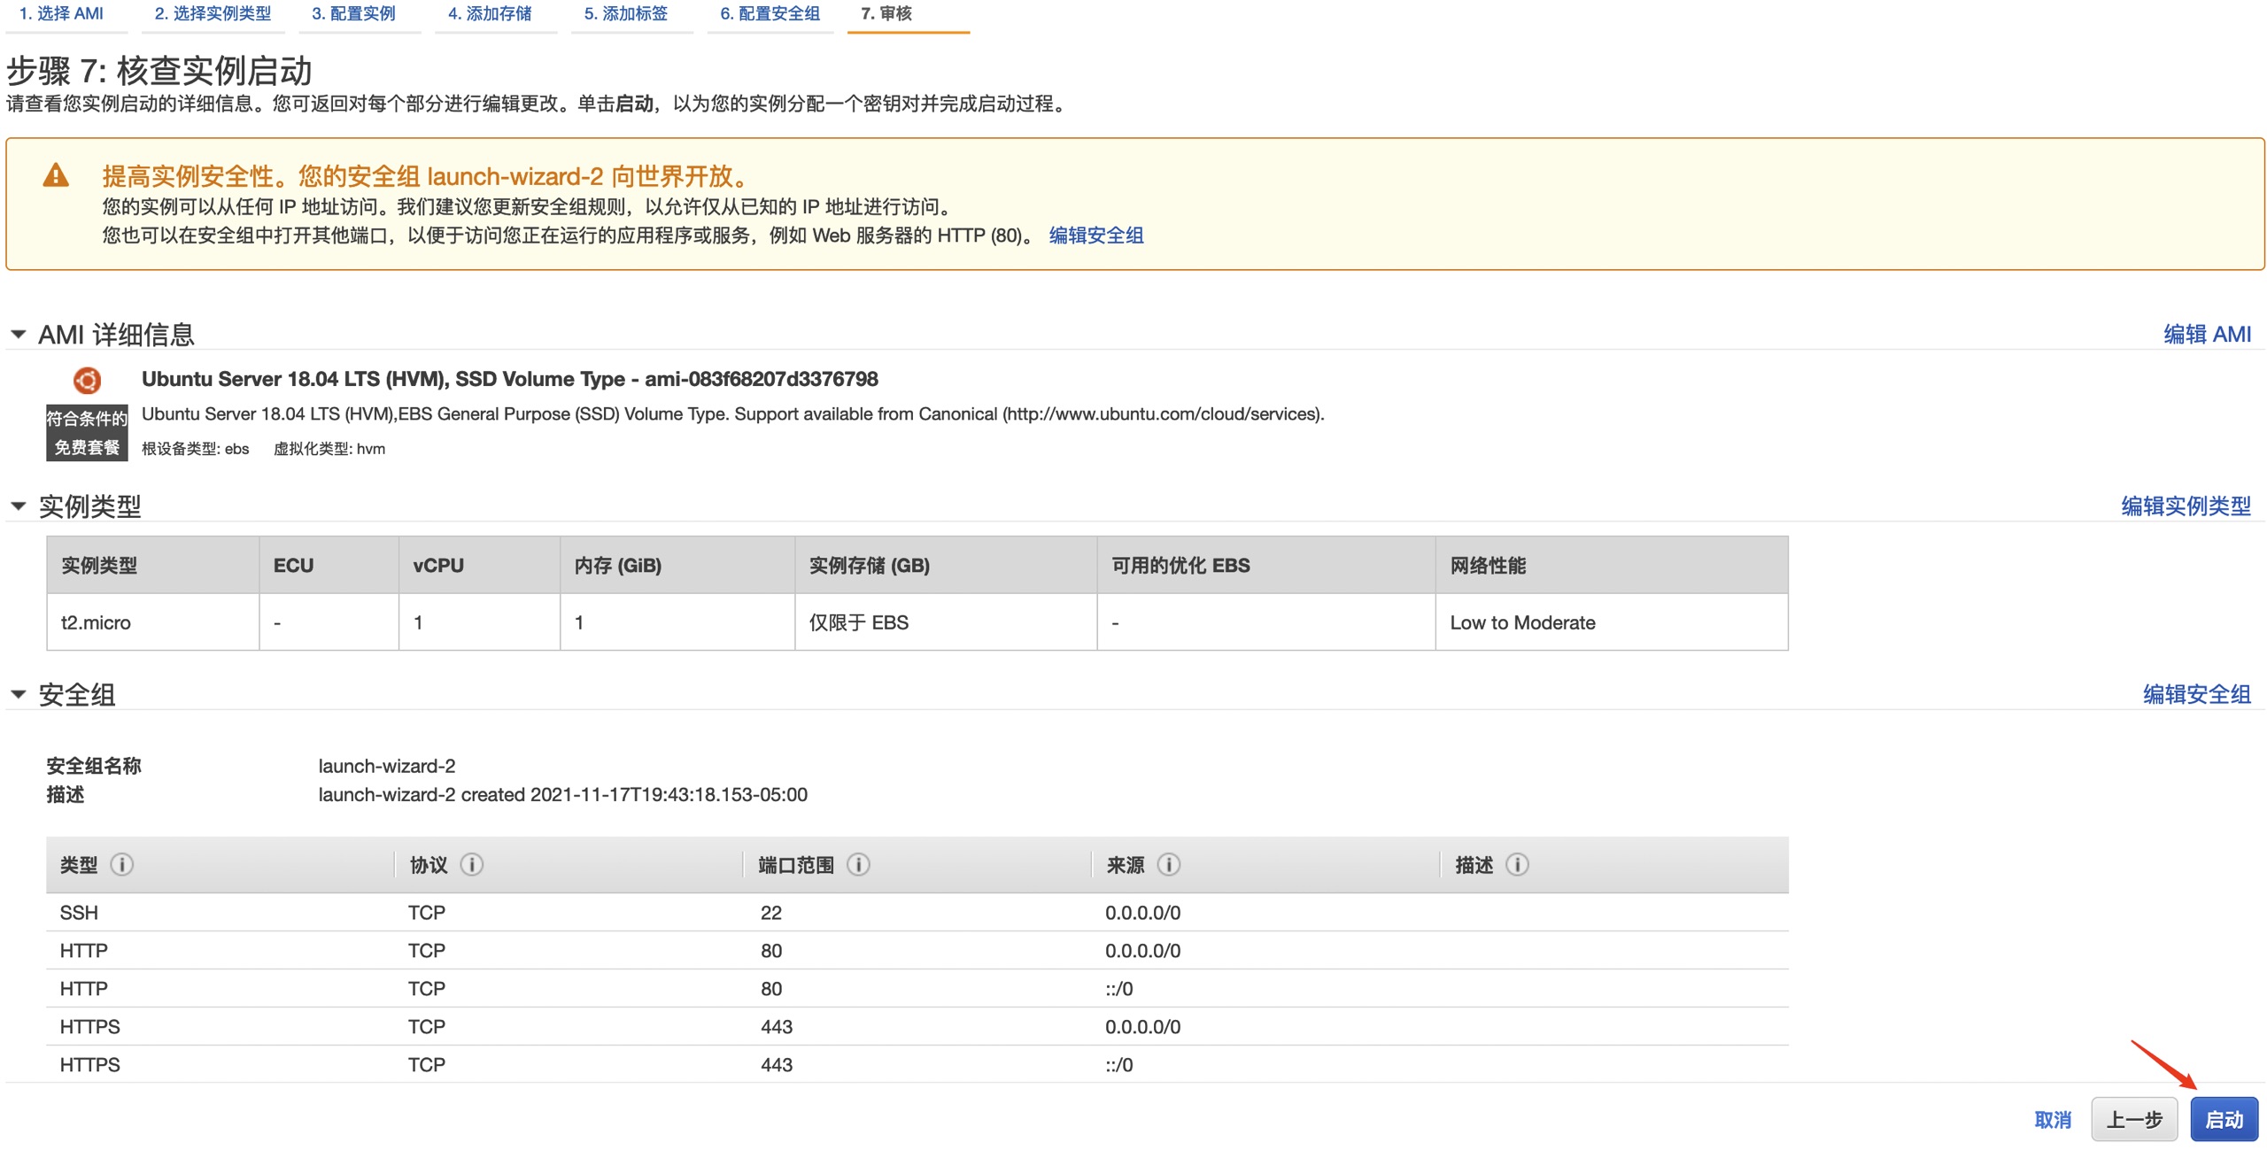Click the info icon next to 协议
Image resolution: width=2267 pixels, height=1158 pixels.
coord(471,864)
